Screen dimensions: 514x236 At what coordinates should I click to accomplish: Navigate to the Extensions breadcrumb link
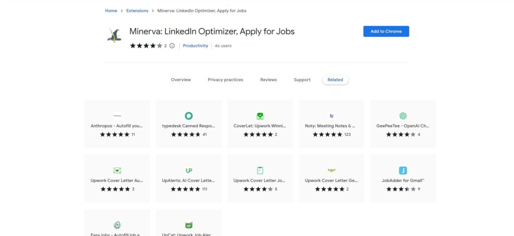137,11
